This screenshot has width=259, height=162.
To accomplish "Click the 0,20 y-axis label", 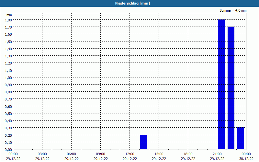I will [8, 135].
